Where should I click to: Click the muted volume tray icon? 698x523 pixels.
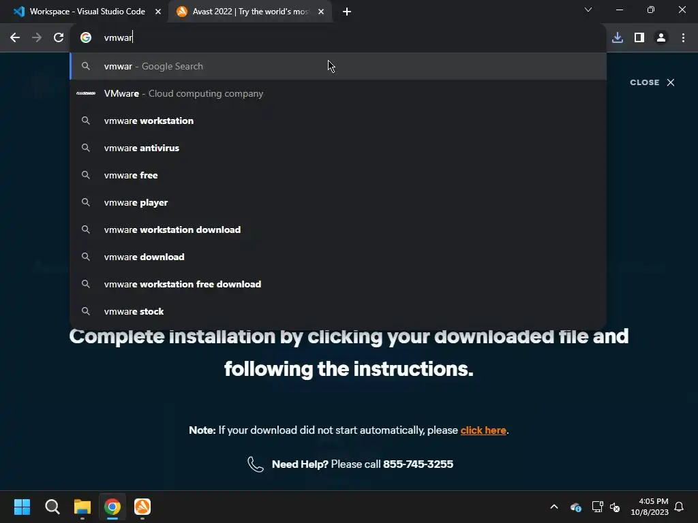tap(616, 507)
